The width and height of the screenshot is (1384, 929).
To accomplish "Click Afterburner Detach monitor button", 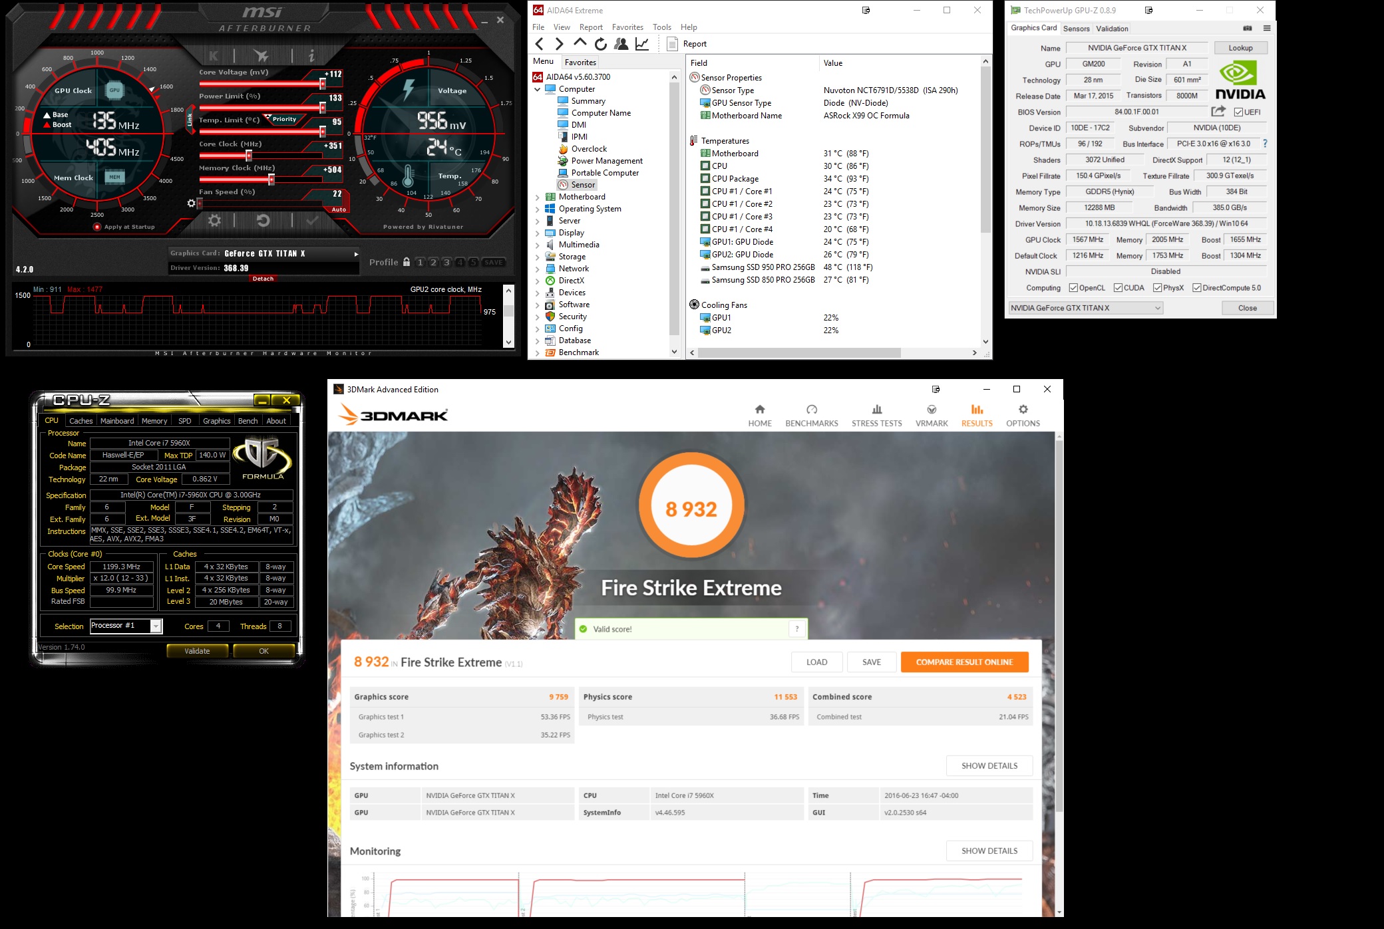I will click(x=263, y=279).
